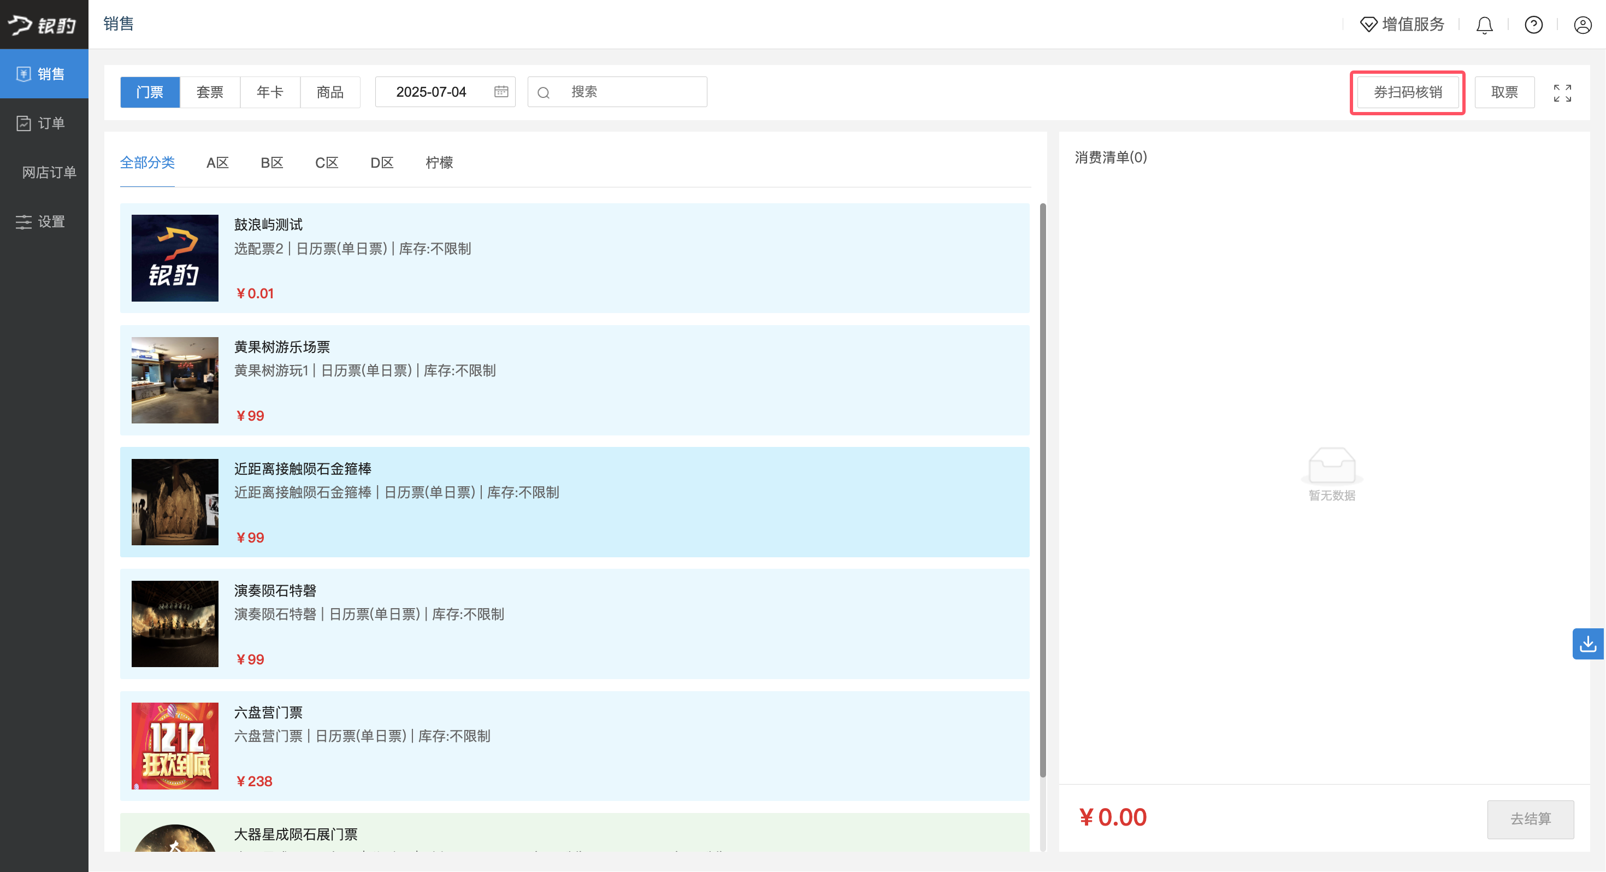Image resolution: width=1606 pixels, height=872 pixels.
Task: Open 增值服务 in the top bar
Action: (1402, 25)
